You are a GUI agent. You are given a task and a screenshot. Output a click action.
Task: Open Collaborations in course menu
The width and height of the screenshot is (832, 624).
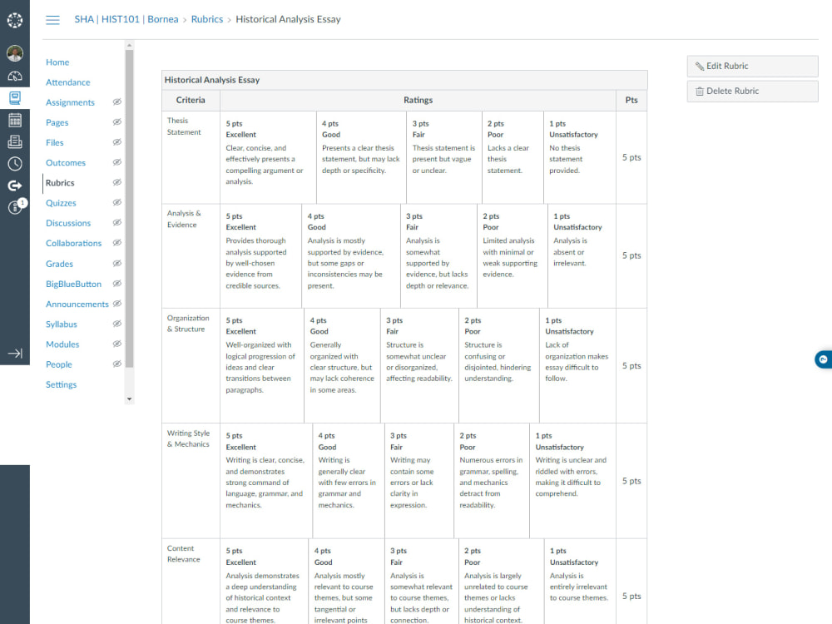(73, 244)
